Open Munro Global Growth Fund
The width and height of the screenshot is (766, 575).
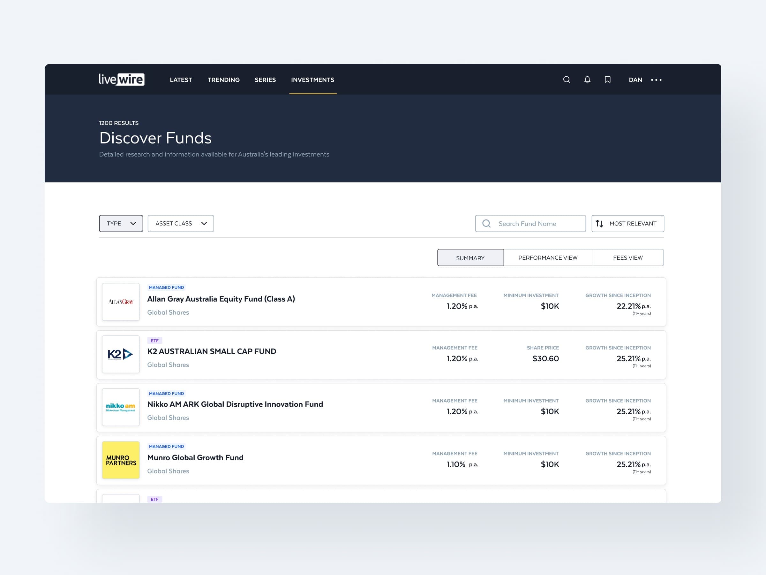195,457
